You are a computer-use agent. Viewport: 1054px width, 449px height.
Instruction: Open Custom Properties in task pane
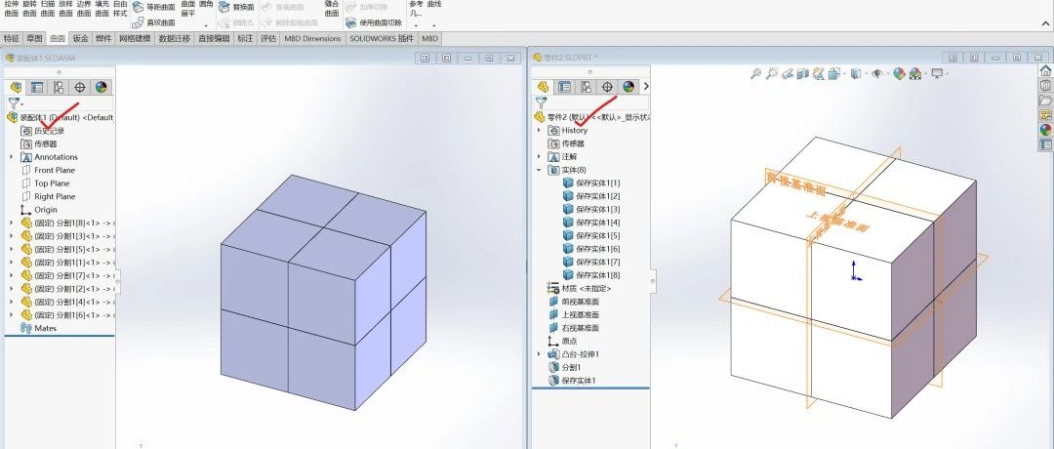1045,144
